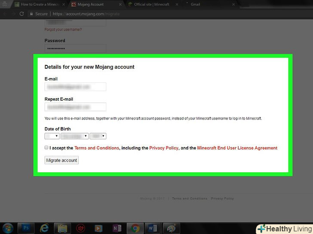The width and height of the screenshot is (313, 234).
Task: Open footer Privacy Policy link
Action: coord(222,198)
